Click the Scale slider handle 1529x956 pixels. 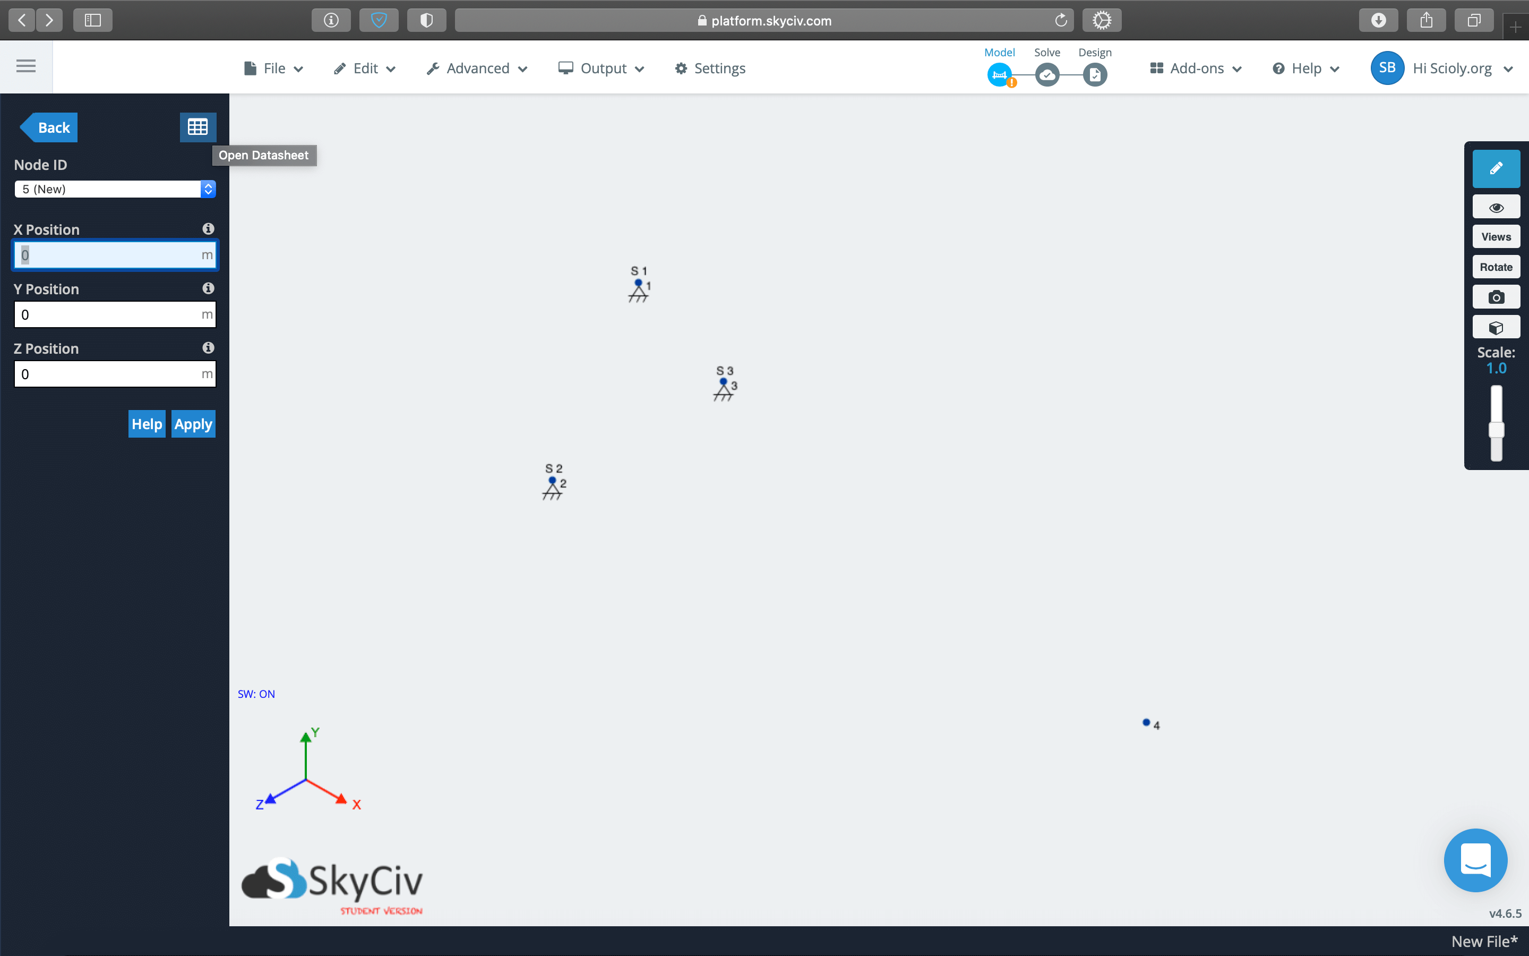1496,431
